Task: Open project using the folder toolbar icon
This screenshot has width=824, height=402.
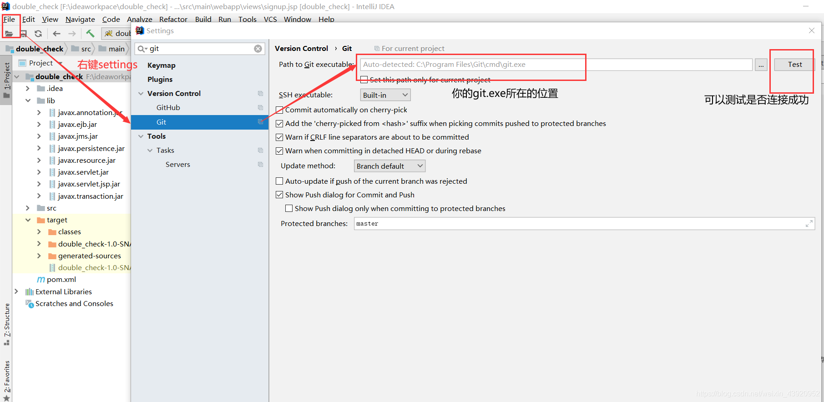Action: pos(9,34)
